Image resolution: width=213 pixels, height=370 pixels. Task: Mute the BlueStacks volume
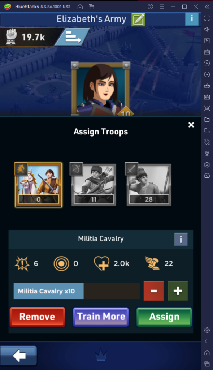207,29
